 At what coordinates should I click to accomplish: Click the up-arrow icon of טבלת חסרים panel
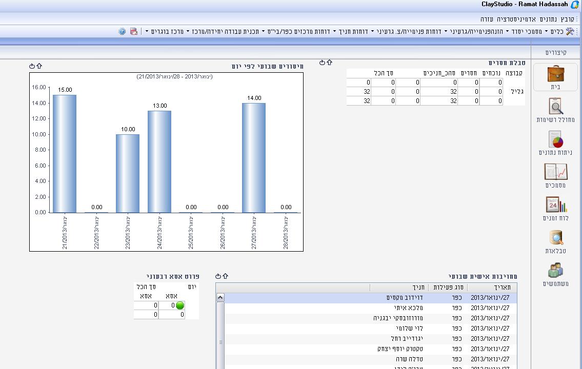click(x=330, y=63)
